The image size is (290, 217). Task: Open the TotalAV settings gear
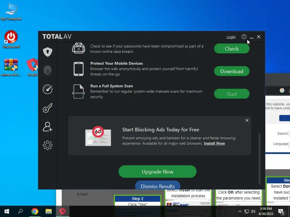pos(48,145)
